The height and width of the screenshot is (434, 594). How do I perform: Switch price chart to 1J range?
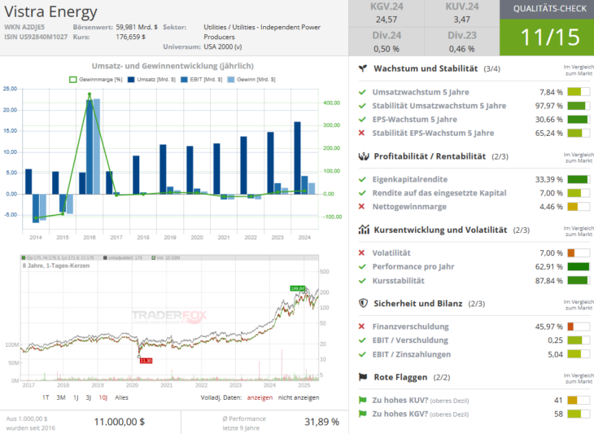(x=76, y=397)
